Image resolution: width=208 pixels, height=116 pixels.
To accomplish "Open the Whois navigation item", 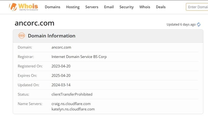I will tap(145, 7).
